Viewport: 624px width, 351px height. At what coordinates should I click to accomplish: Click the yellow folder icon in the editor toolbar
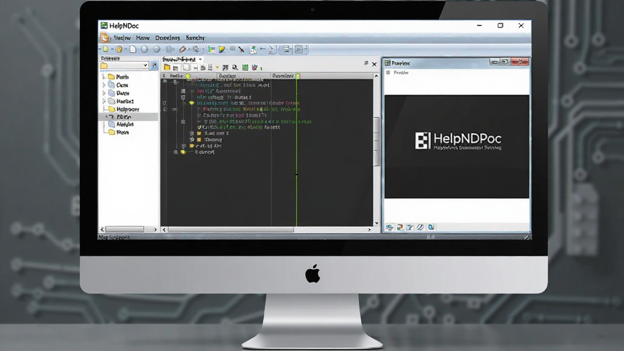[167, 68]
